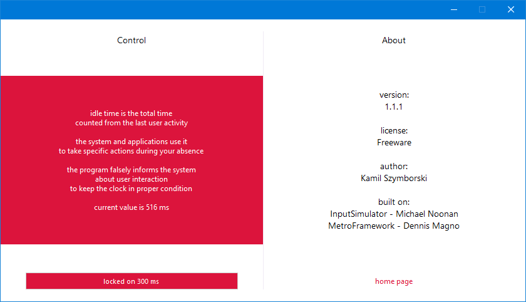Click the 'version:' label
This screenshot has height=302, width=526.
click(394, 95)
